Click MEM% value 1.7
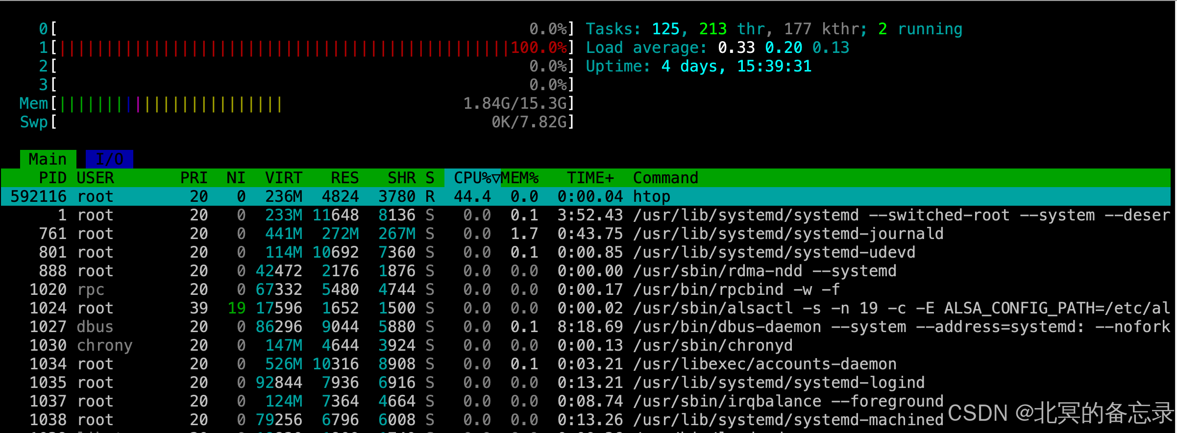1177x433 pixels. pyautogui.click(x=524, y=234)
